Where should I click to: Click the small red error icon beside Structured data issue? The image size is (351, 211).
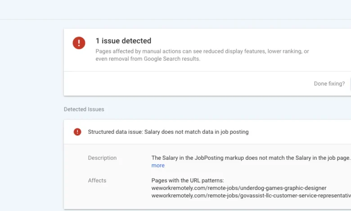pyautogui.click(x=77, y=132)
